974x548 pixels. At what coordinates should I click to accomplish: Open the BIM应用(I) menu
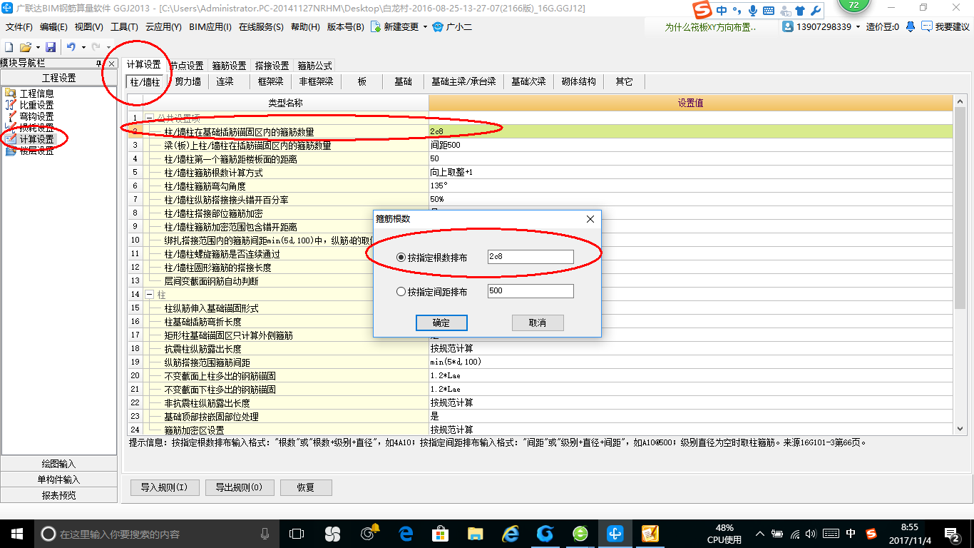pos(210,27)
